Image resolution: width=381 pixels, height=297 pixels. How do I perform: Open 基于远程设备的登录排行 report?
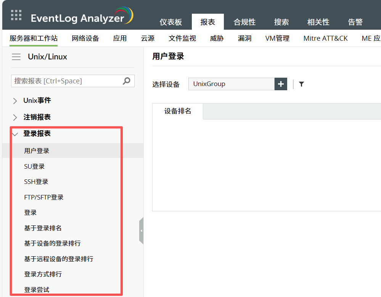click(59, 259)
